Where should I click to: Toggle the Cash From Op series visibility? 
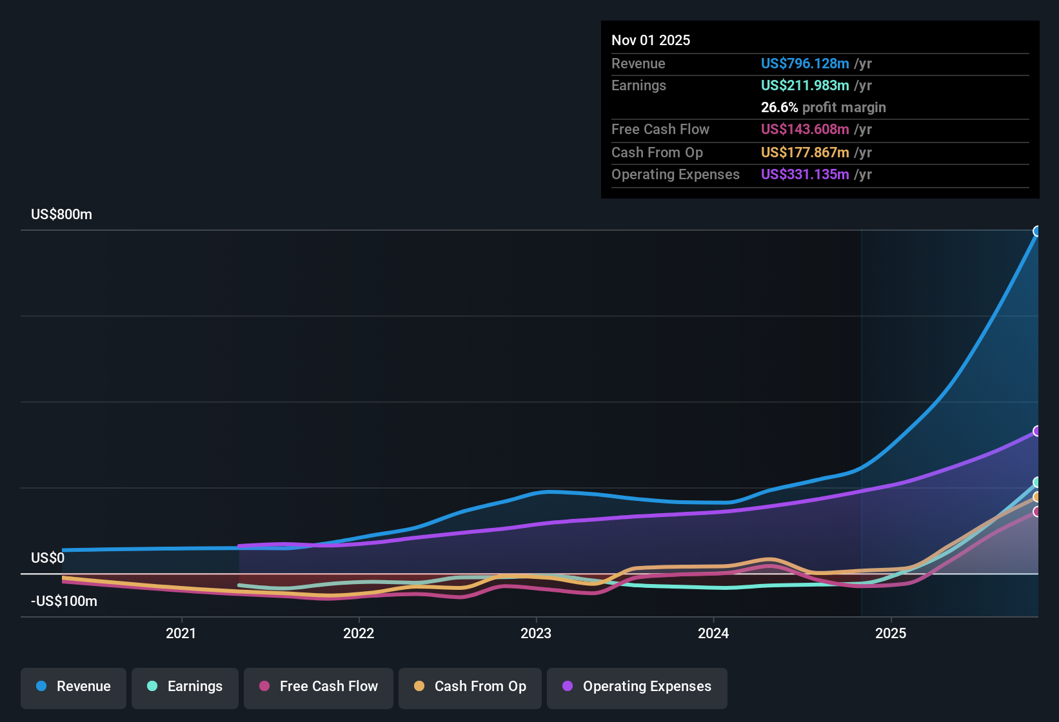[x=470, y=687]
